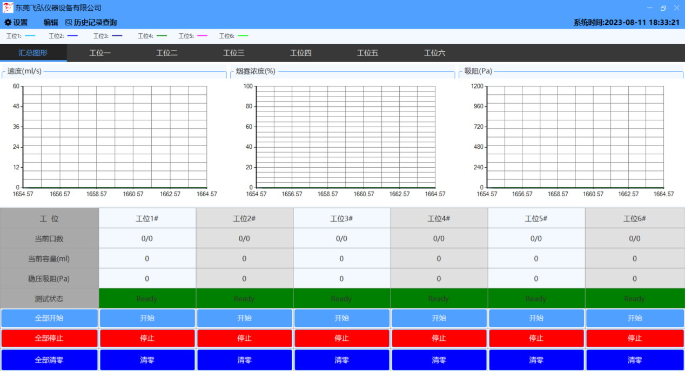This screenshot has height=371, width=685.
Task: Click the 工位1 cyan legend line
Action: [30, 36]
